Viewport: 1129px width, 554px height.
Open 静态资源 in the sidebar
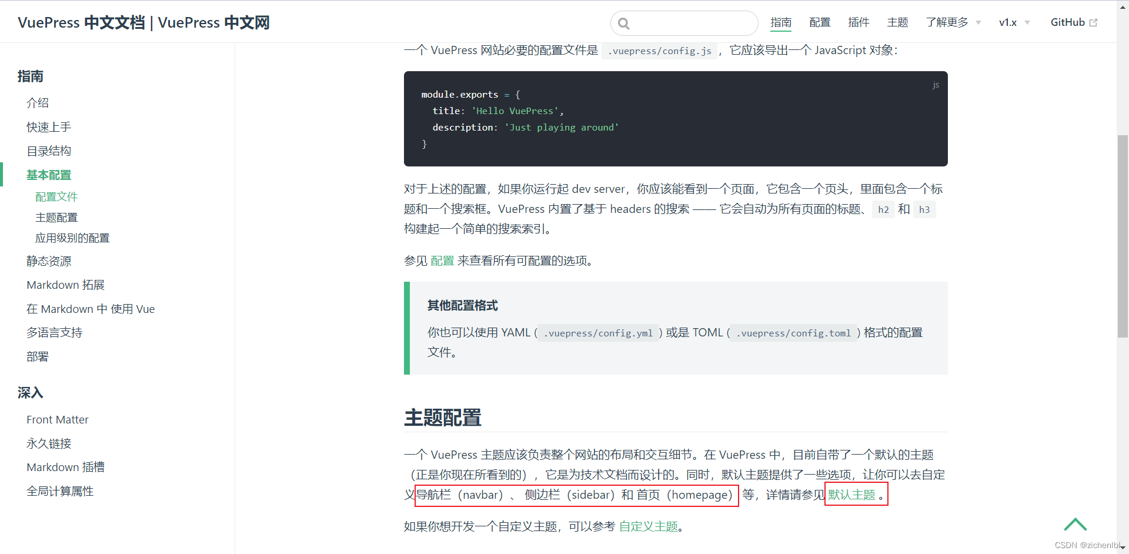(x=49, y=261)
